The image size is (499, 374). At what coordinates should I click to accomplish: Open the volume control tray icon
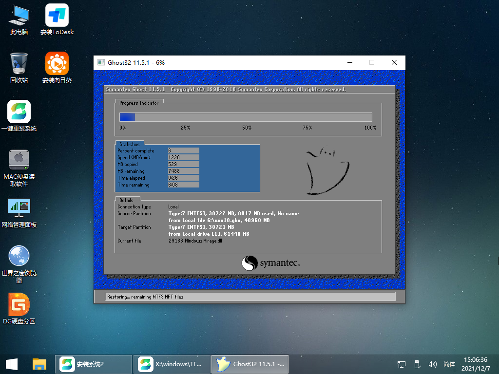[433, 364]
